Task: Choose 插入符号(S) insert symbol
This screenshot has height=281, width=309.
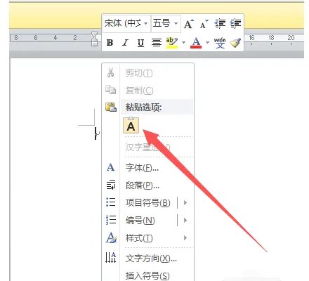Action: (148, 275)
